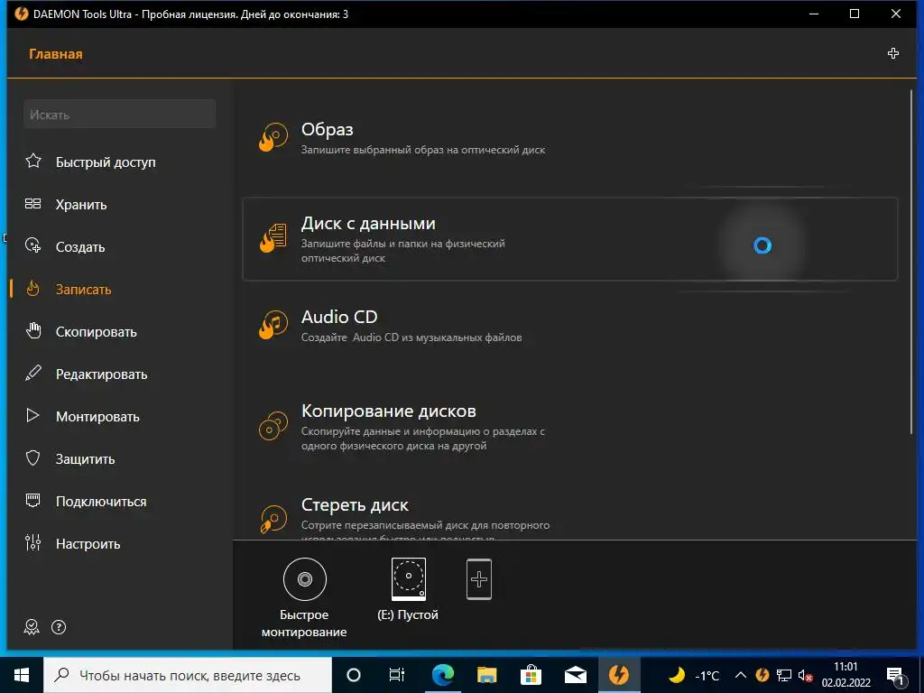Open Microsoft Edge from the taskbar
The width and height of the screenshot is (924, 693).
(443, 675)
